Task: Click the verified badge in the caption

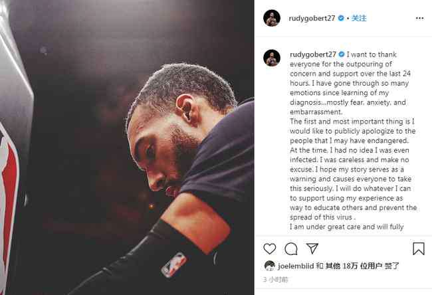Action: [342, 54]
